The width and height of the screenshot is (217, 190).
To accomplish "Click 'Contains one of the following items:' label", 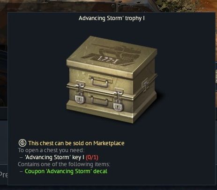I will point(64,164).
